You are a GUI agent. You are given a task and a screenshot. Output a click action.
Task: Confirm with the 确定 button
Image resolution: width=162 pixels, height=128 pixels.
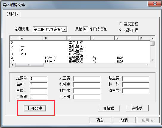[x=100, y=120]
